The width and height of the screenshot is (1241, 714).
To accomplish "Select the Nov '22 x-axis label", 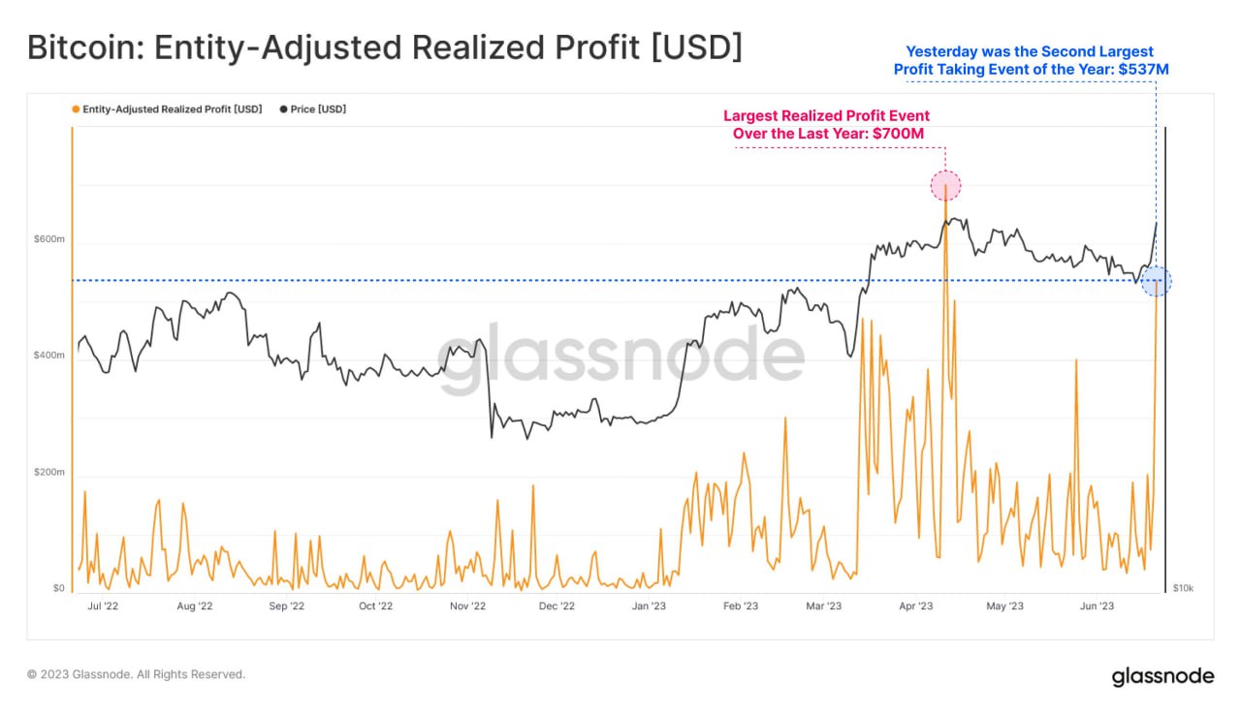I will coord(467,606).
